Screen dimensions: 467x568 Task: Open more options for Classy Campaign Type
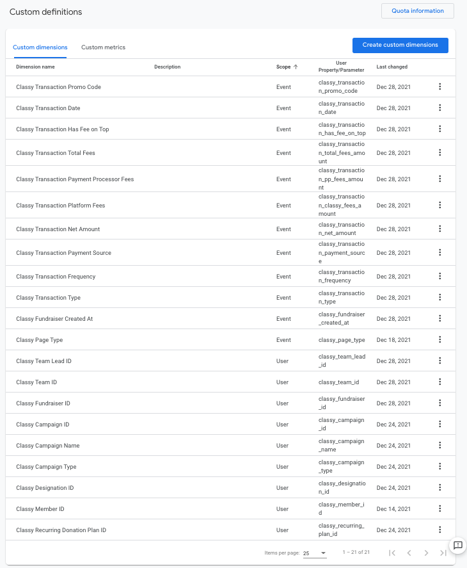440,466
